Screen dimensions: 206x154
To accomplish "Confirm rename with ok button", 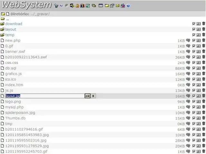I will [88, 96].
